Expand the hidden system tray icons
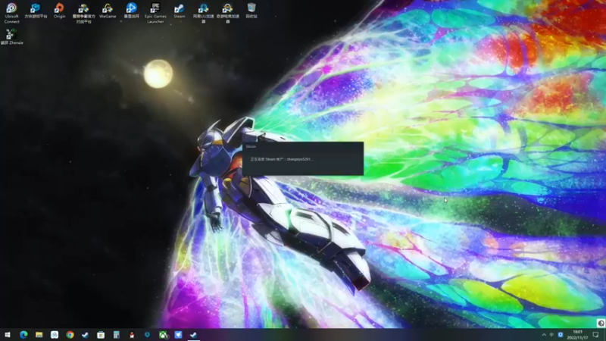This screenshot has width=606, height=341. click(x=544, y=335)
